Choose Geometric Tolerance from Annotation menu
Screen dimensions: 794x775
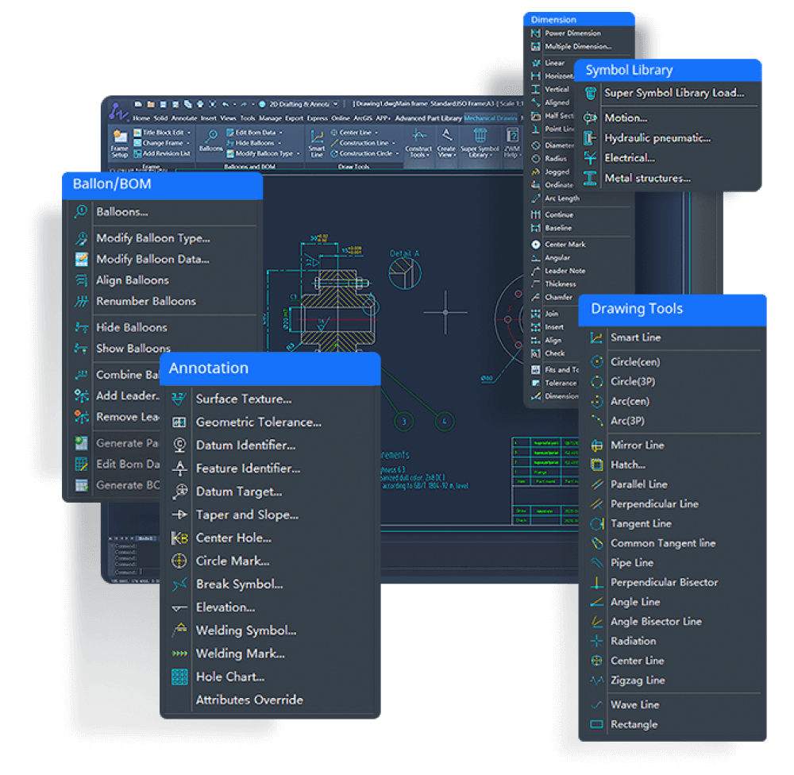(258, 422)
